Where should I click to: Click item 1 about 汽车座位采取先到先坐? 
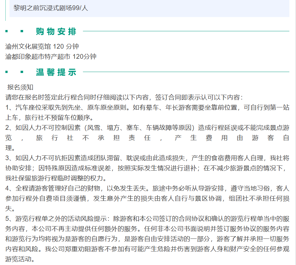147,112
